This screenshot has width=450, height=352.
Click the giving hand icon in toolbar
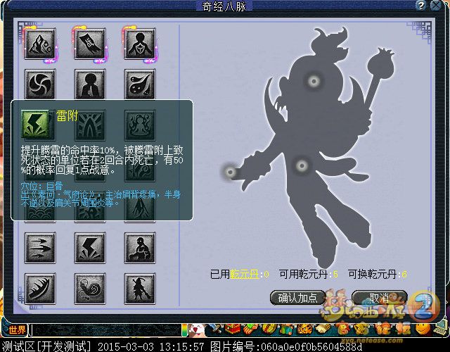[251, 329]
